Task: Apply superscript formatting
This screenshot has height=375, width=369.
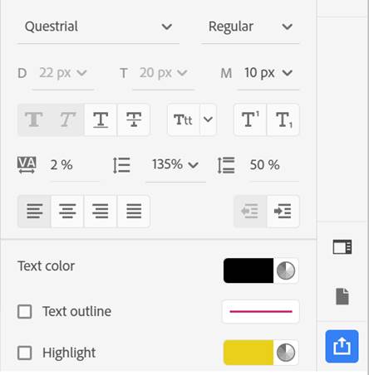Action: [x=250, y=119]
